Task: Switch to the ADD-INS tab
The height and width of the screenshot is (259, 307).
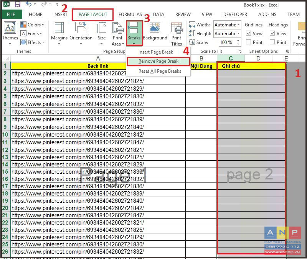Action: point(267,15)
